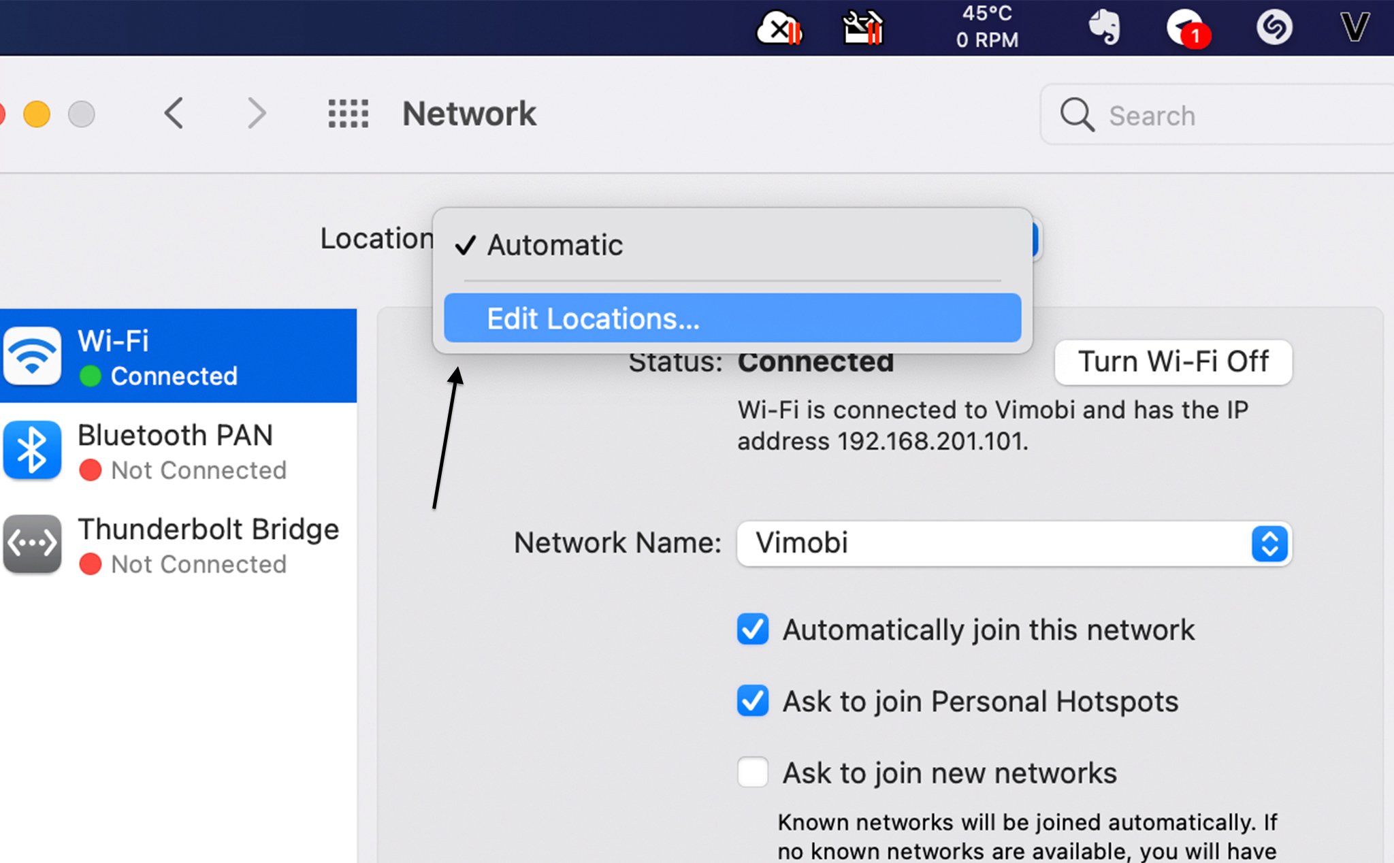Image resolution: width=1394 pixels, height=863 pixels.
Task: Enable Ask to join new networks
Action: pos(753,772)
